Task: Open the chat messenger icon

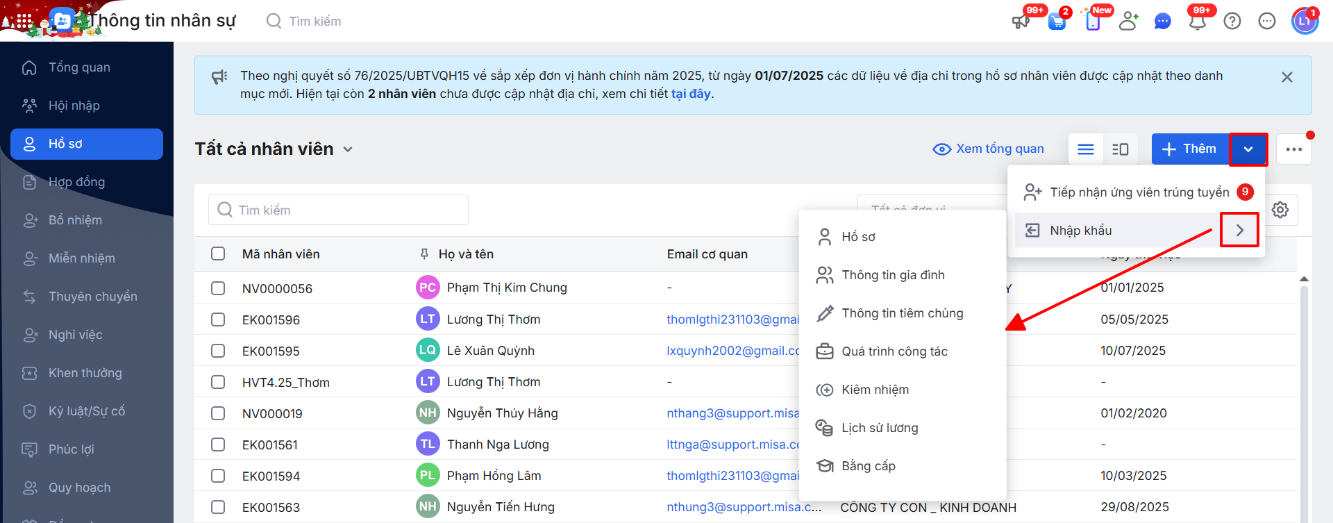Action: click(x=1163, y=22)
